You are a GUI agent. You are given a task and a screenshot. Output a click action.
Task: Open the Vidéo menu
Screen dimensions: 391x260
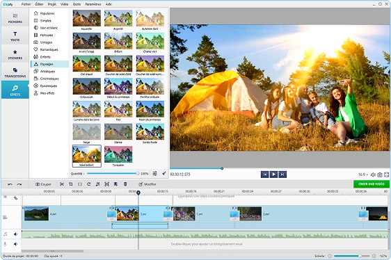pos(64,4)
